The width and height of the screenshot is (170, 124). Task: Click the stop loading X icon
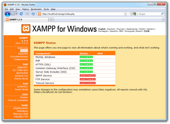(27, 14)
